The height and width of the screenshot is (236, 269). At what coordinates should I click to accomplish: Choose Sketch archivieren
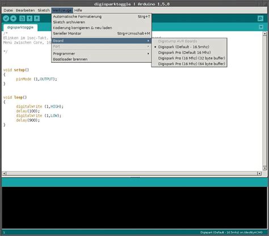point(102,22)
